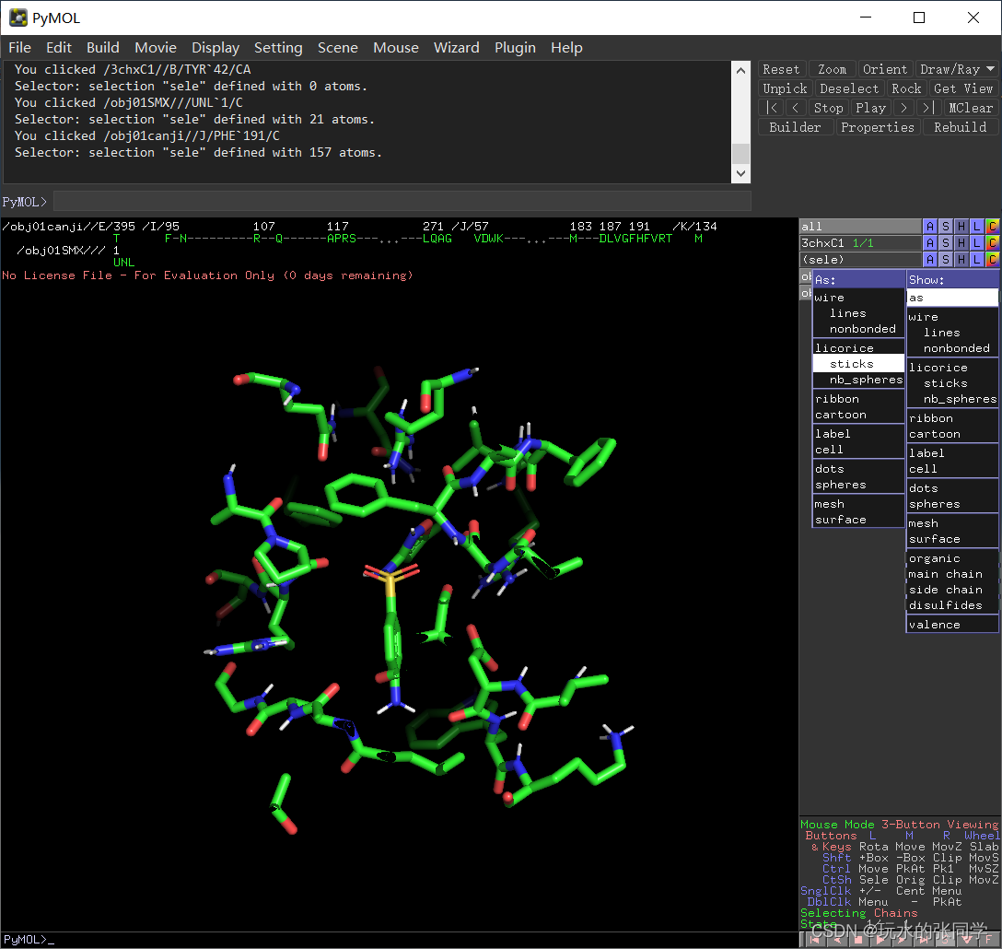Viewport: 1002px width, 949px height.
Task: Choose sticks in the As menu
Action: click(x=858, y=364)
